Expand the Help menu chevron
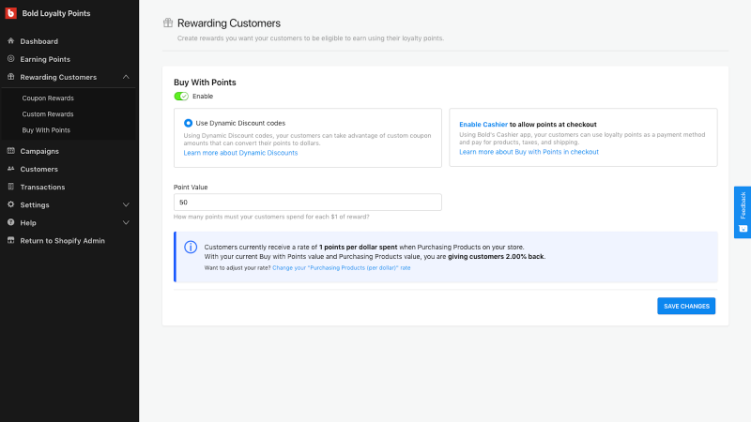This screenshot has height=422, width=751. tap(126, 222)
